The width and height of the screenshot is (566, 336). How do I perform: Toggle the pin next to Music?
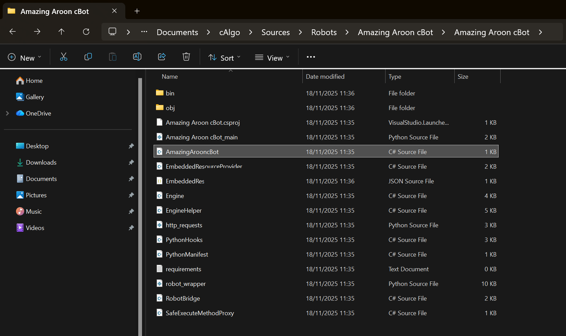coord(131,212)
